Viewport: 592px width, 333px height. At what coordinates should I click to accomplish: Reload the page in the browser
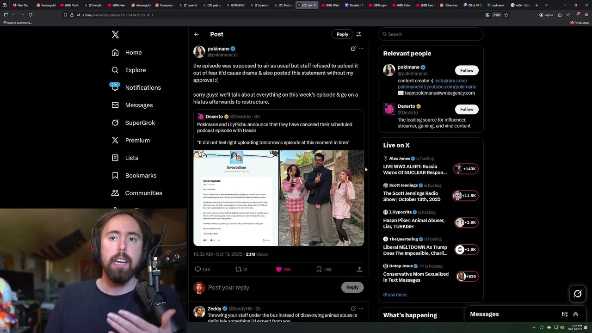pyautogui.click(x=31, y=15)
